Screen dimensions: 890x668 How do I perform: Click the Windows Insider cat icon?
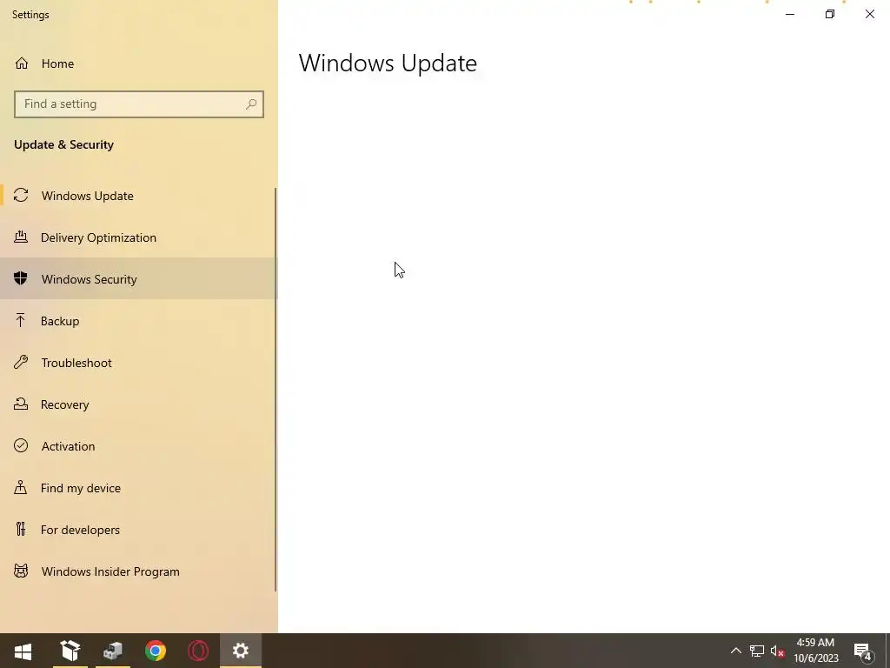pyautogui.click(x=21, y=571)
